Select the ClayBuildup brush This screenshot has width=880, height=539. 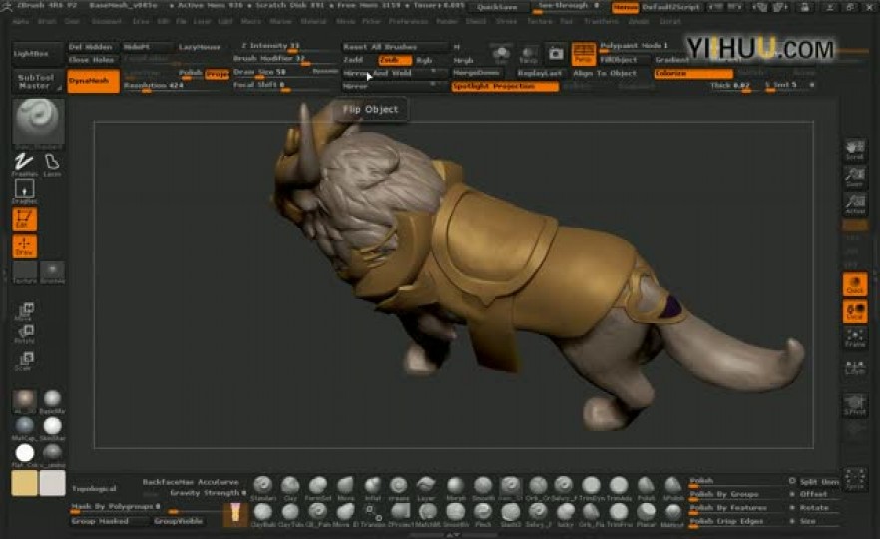(262, 514)
